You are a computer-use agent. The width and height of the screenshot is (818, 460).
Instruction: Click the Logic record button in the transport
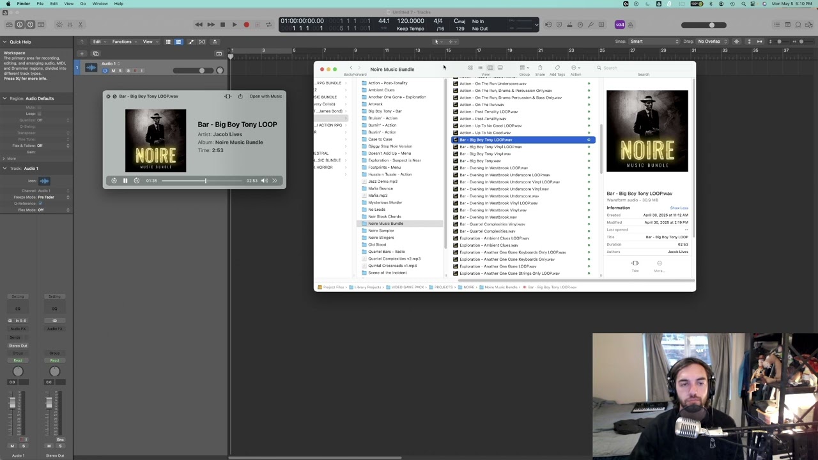point(246,25)
